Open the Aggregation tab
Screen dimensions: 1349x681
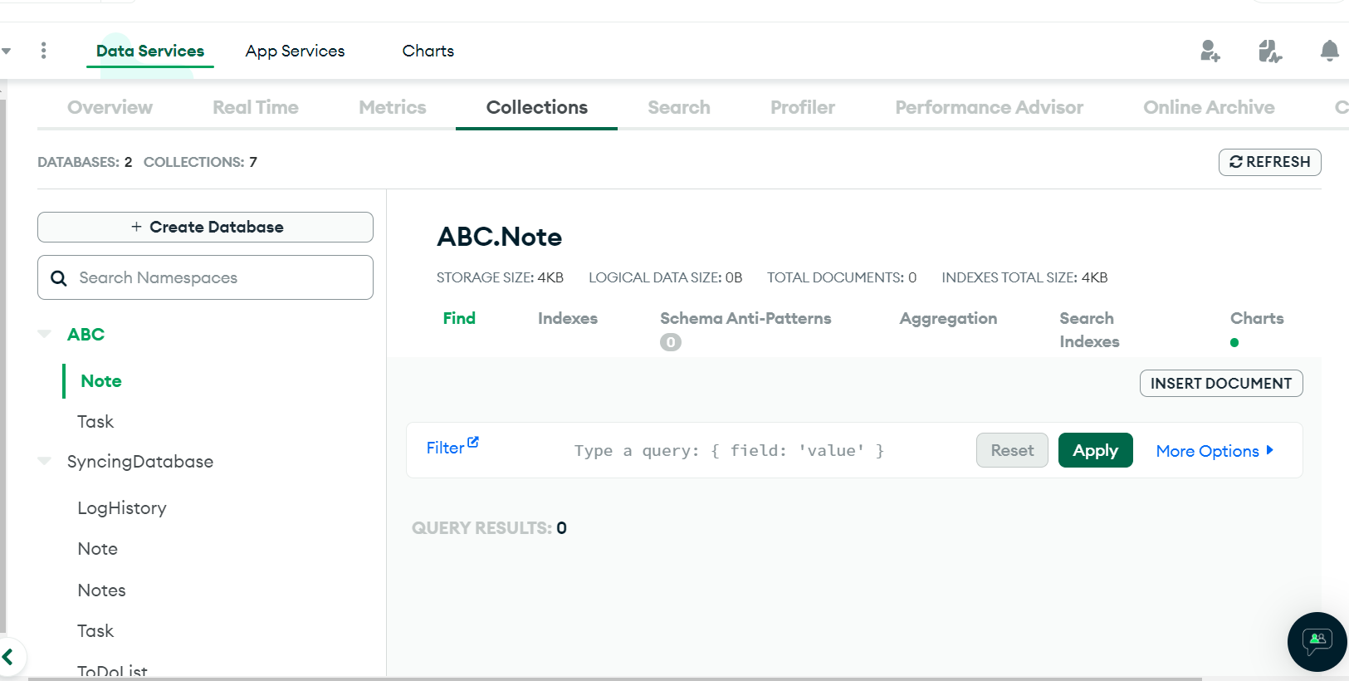pyautogui.click(x=948, y=318)
